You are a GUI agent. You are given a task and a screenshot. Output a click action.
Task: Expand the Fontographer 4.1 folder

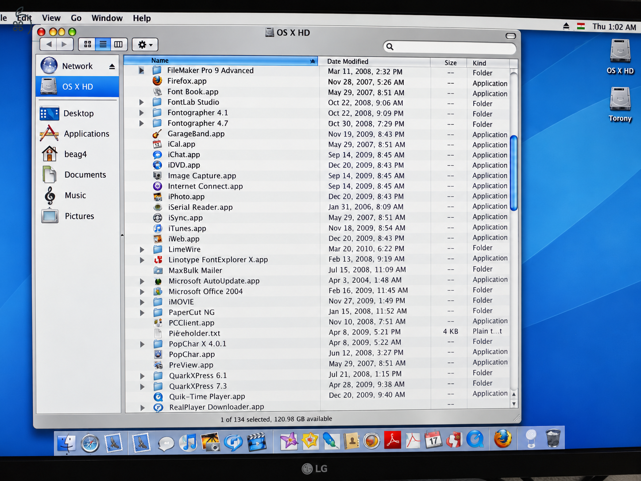[141, 113]
